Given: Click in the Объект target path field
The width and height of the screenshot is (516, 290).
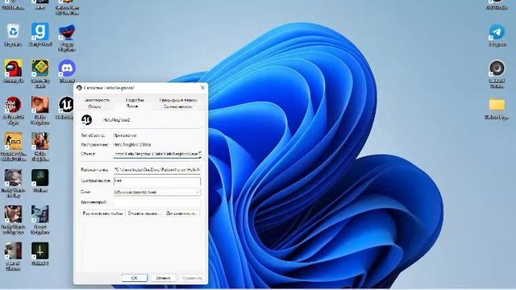Looking at the screenshot, I should 157,154.
